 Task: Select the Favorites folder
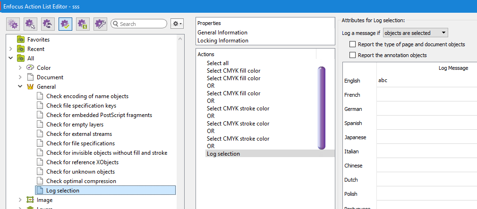click(38, 40)
